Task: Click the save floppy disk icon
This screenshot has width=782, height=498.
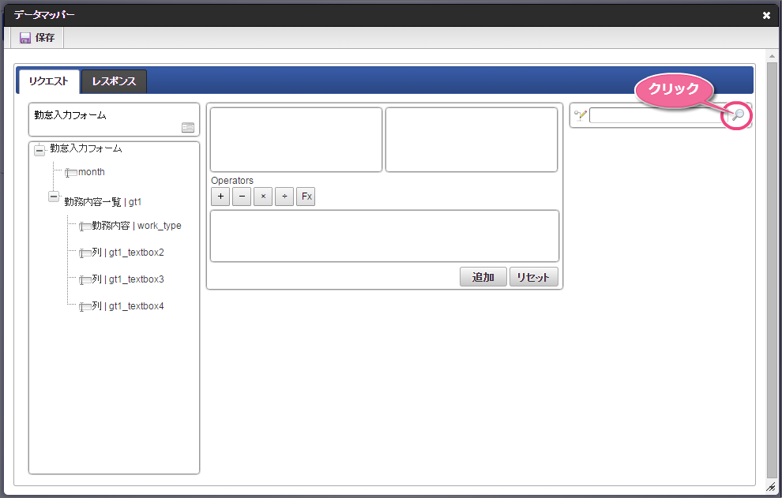Action: (x=25, y=38)
